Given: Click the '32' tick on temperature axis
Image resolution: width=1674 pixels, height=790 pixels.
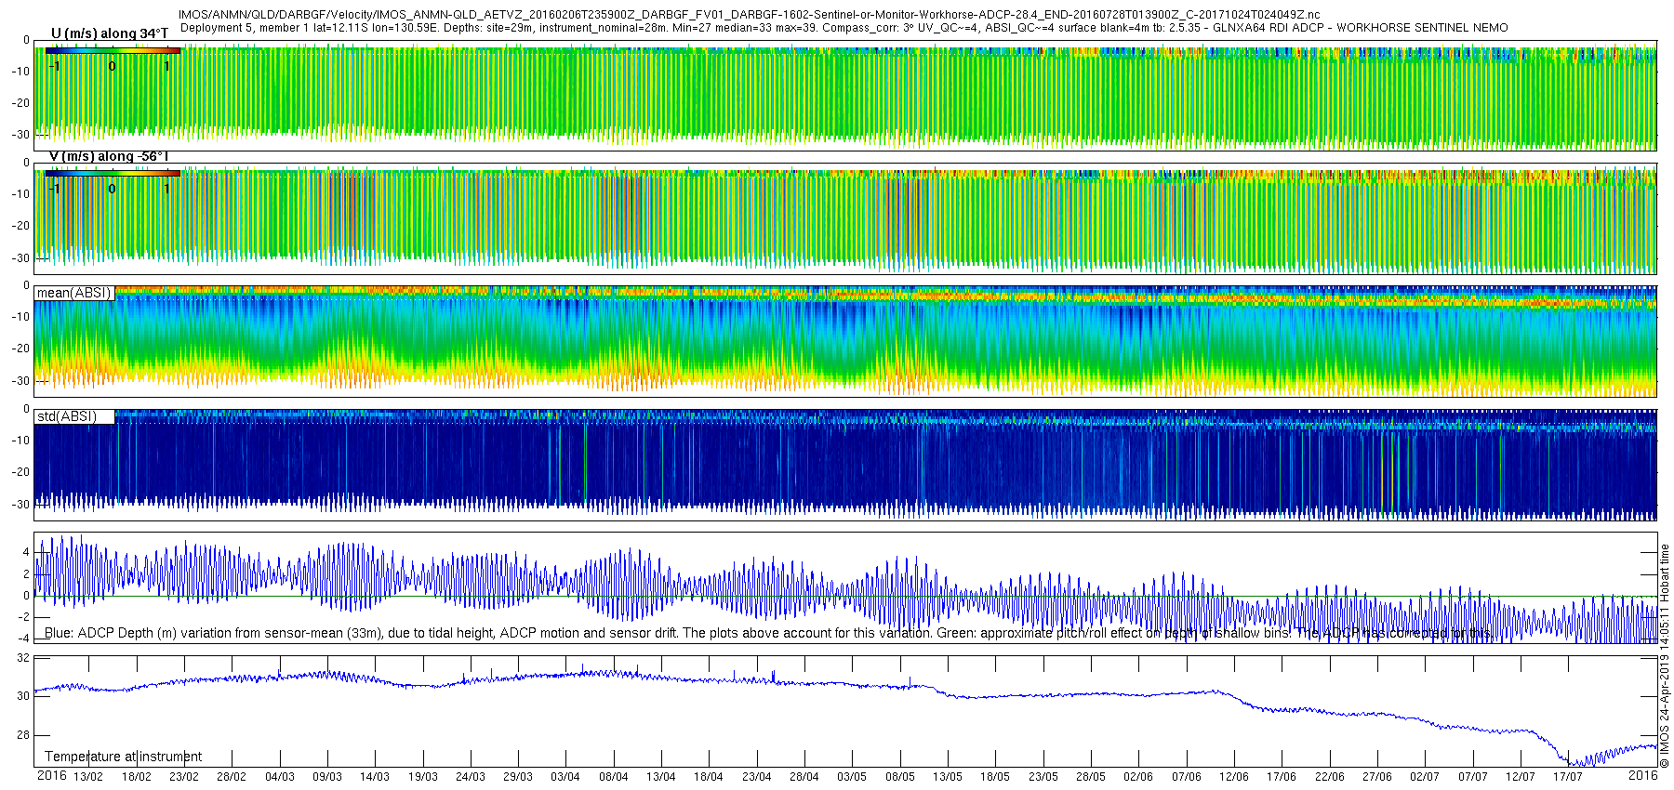Looking at the screenshot, I should [x=23, y=658].
